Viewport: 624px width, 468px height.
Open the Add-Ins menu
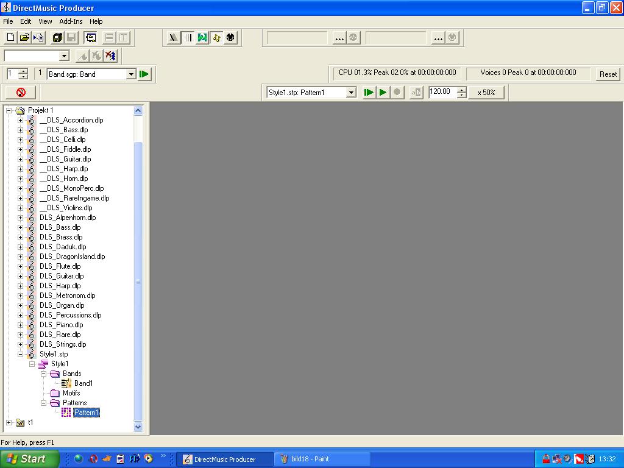click(x=71, y=21)
